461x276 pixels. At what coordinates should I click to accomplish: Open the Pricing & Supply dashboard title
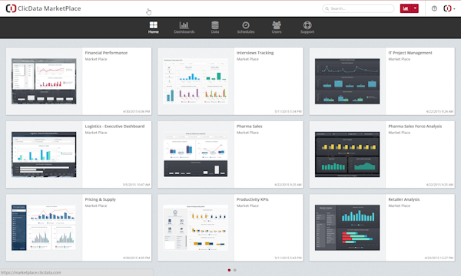click(x=100, y=199)
